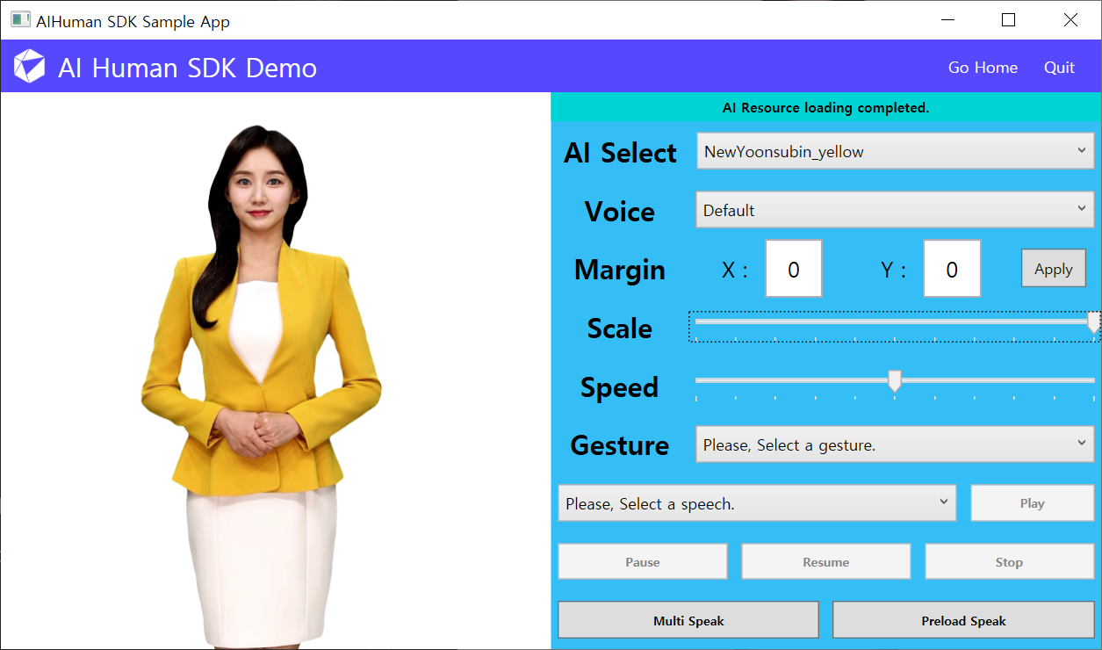The width and height of the screenshot is (1102, 650).
Task: Click the 'Margin' label
Action: [620, 270]
